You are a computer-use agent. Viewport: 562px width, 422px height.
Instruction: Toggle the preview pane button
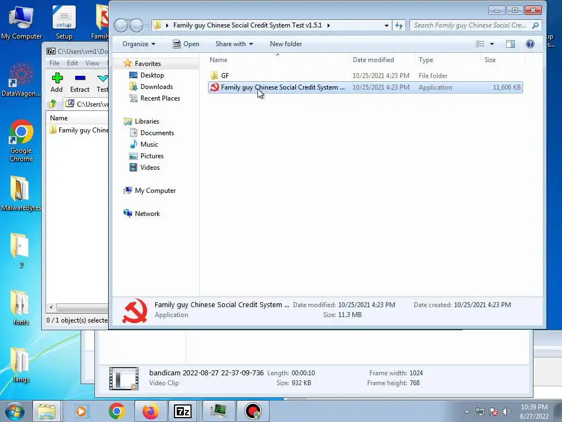pyautogui.click(x=510, y=44)
